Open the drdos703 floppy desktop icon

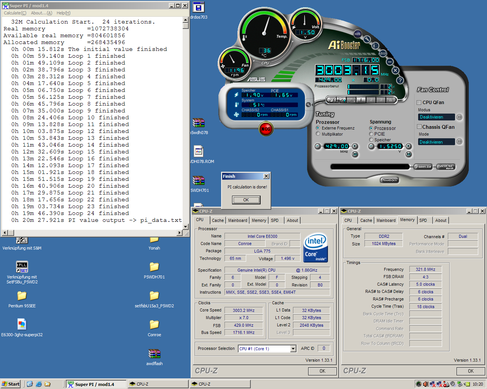point(199,8)
